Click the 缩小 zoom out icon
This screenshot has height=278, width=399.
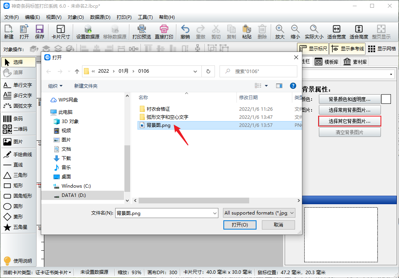[295, 32]
